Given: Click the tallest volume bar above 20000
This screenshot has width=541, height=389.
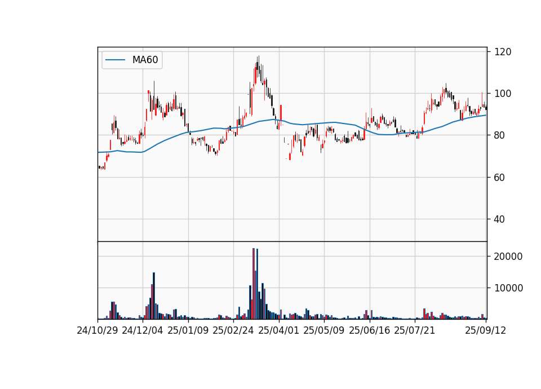Looking at the screenshot, I should (254, 284).
